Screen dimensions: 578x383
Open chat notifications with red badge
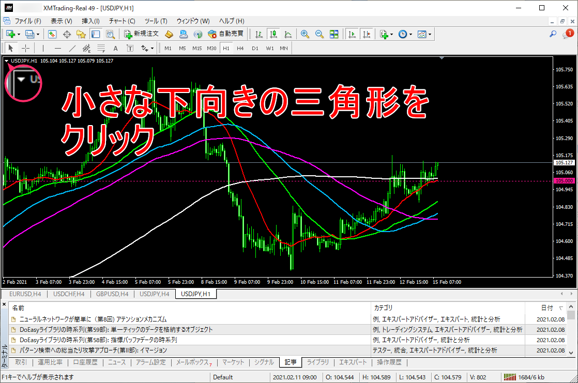point(568,34)
